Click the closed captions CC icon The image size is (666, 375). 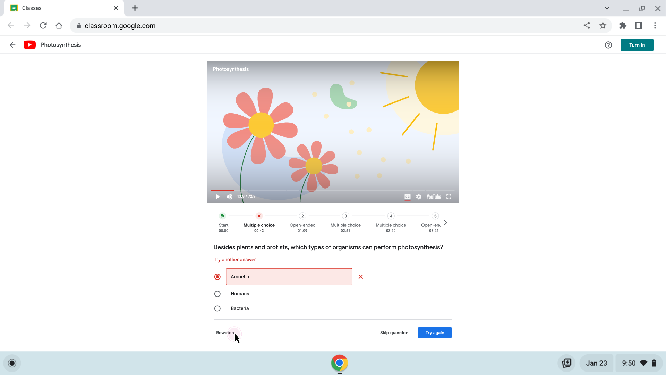pos(408,197)
